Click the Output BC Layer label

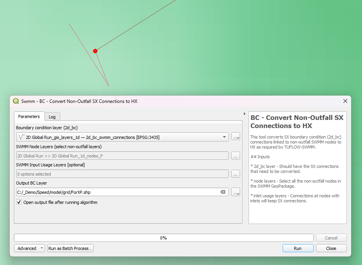pos(31,183)
